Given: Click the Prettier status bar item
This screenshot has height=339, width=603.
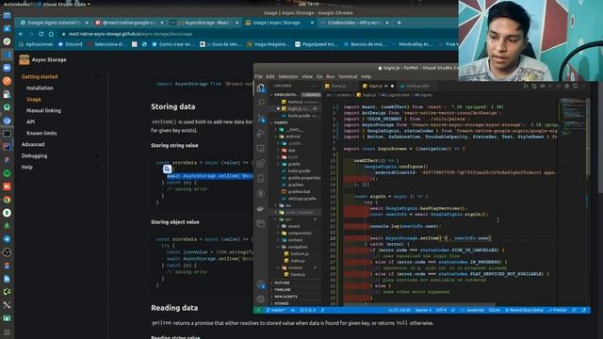Looking at the screenshot, I should [558, 310].
